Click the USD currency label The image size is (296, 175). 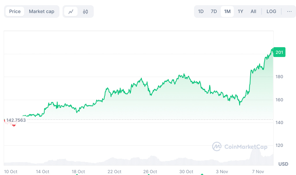(283, 164)
